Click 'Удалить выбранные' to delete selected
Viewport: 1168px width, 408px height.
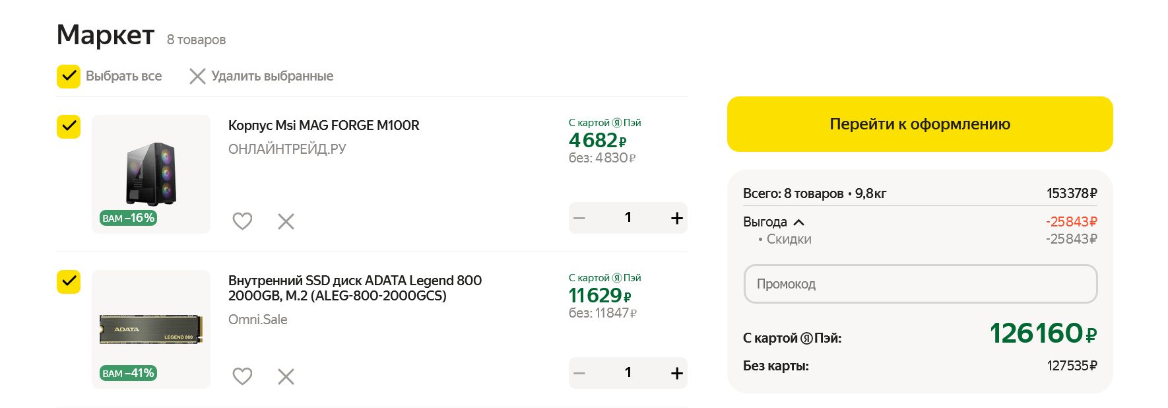[x=261, y=77]
